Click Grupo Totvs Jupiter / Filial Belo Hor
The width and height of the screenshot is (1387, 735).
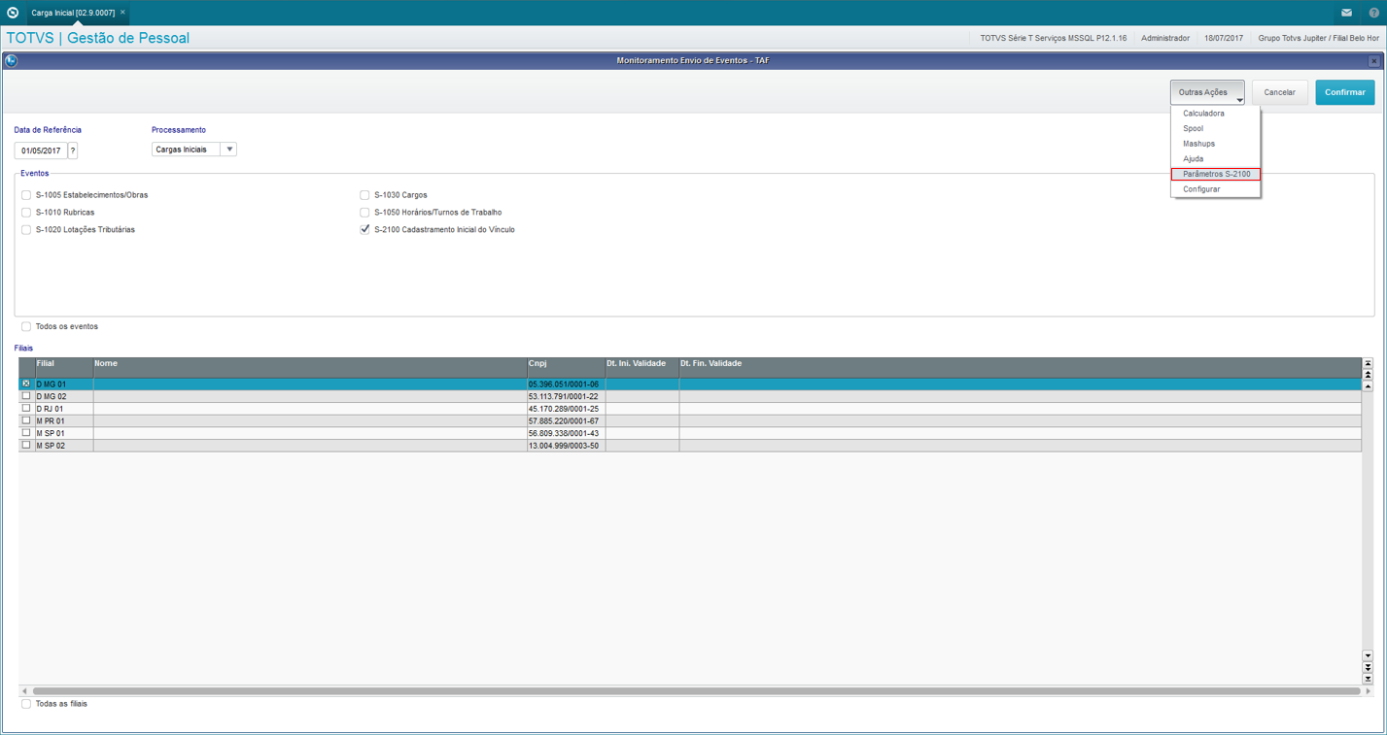pos(1319,38)
